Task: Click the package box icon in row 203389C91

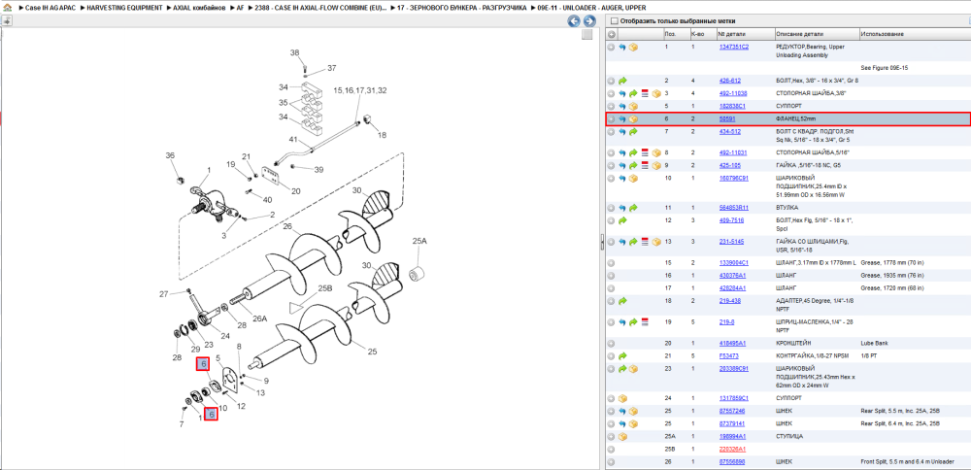Action: [x=633, y=368]
